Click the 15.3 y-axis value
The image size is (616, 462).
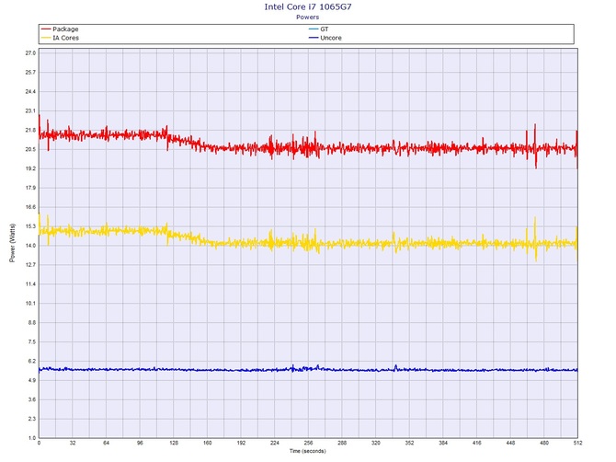(x=30, y=226)
